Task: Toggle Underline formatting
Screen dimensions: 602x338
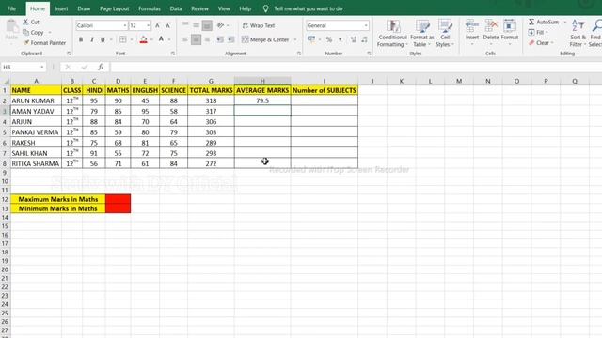Action: click(x=103, y=39)
